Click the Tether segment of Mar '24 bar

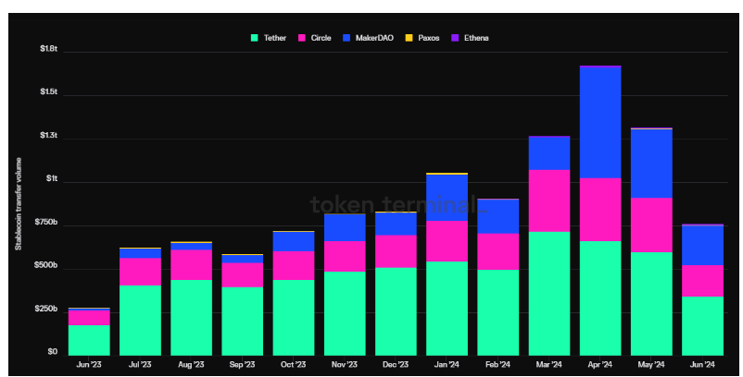pos(549,294)
